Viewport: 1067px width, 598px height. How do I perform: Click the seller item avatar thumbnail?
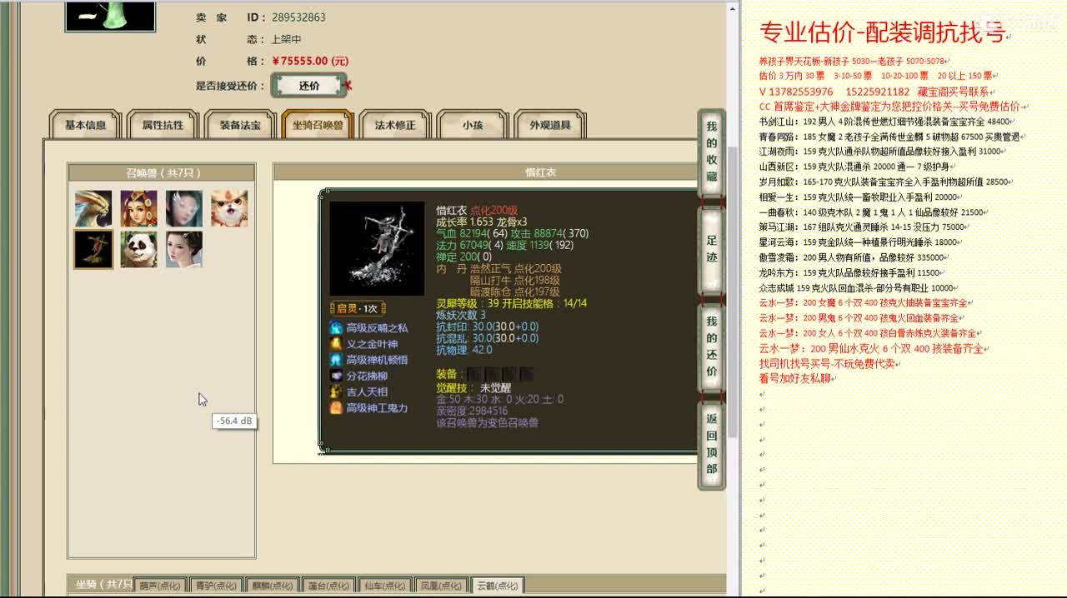pos(110,15)
